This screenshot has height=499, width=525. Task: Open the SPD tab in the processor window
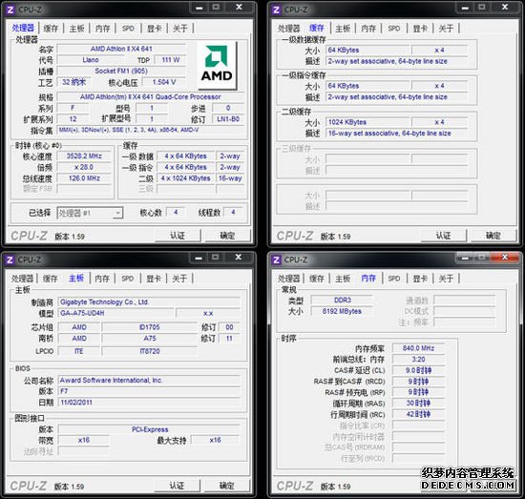click(128, 29)
